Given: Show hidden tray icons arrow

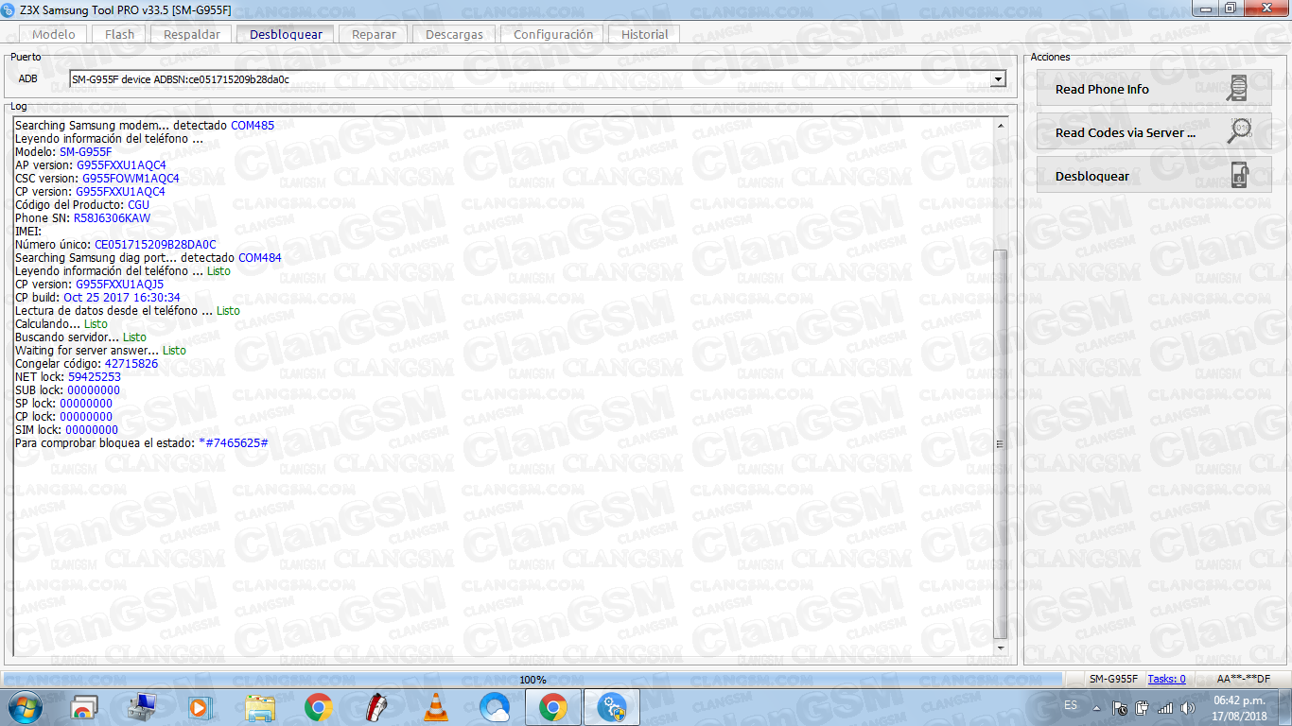Looking at the screenshot, I should click(x=1096, y=707).
